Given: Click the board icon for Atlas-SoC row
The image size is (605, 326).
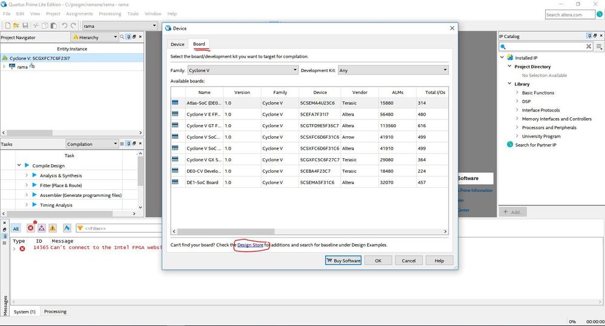Looking at the screenshot, I should [175, 103].
